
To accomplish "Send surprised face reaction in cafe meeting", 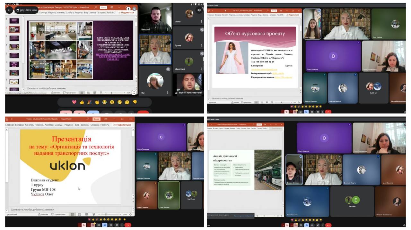I will pos(112,102).
